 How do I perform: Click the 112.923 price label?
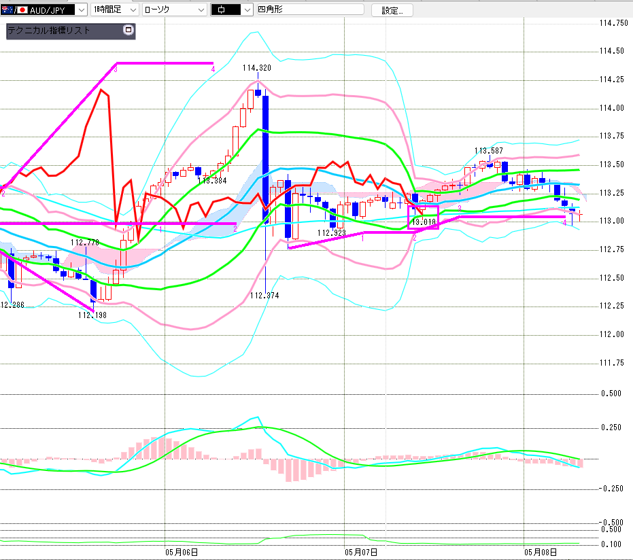pos(331,233)
